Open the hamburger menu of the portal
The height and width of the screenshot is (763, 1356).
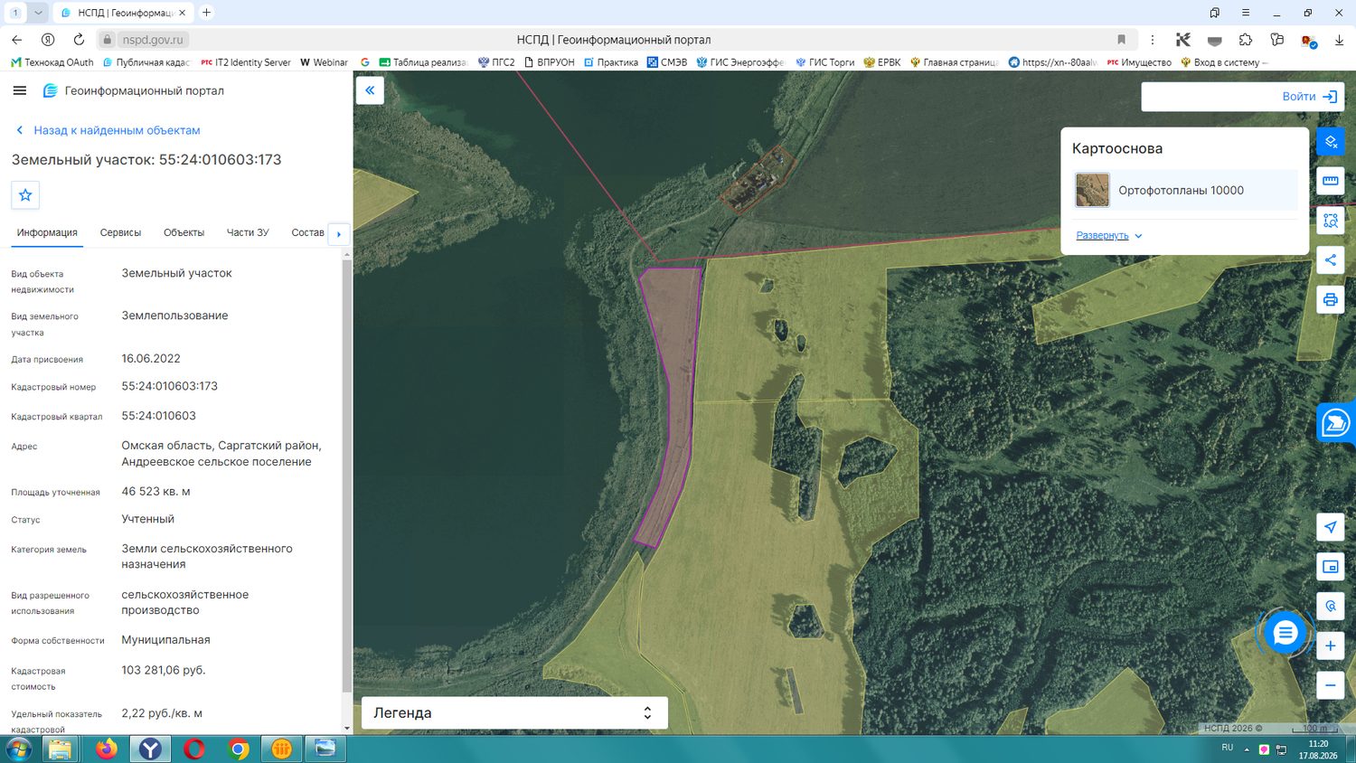pyautogui.click(x=20, y=90)
